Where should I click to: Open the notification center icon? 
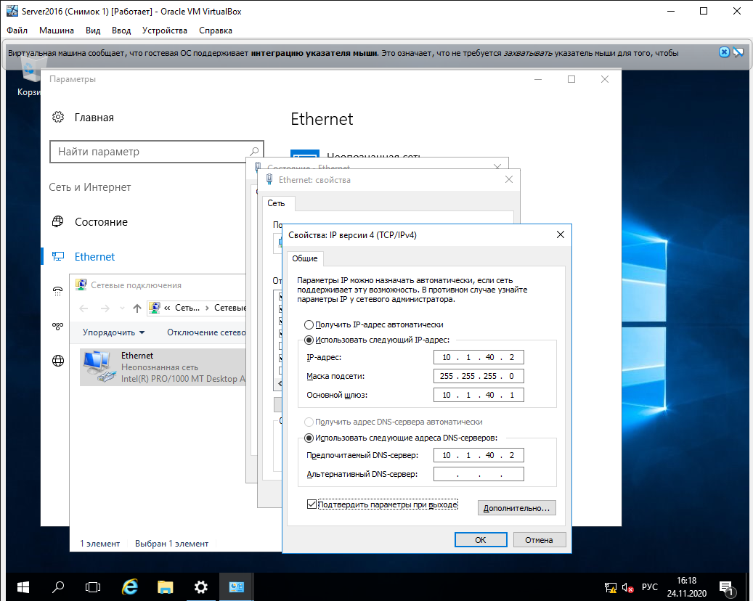(x=726, y=586)
